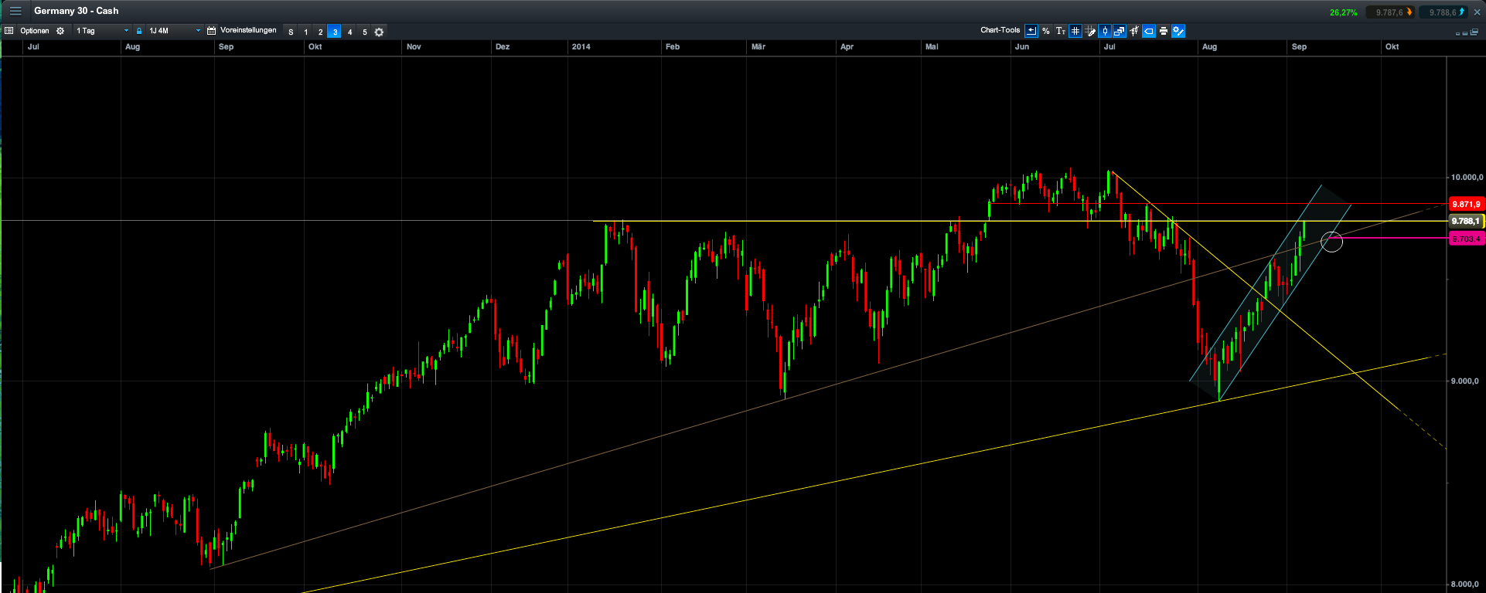
Task: Click the Apr time axis label
Action: [847, 46]
